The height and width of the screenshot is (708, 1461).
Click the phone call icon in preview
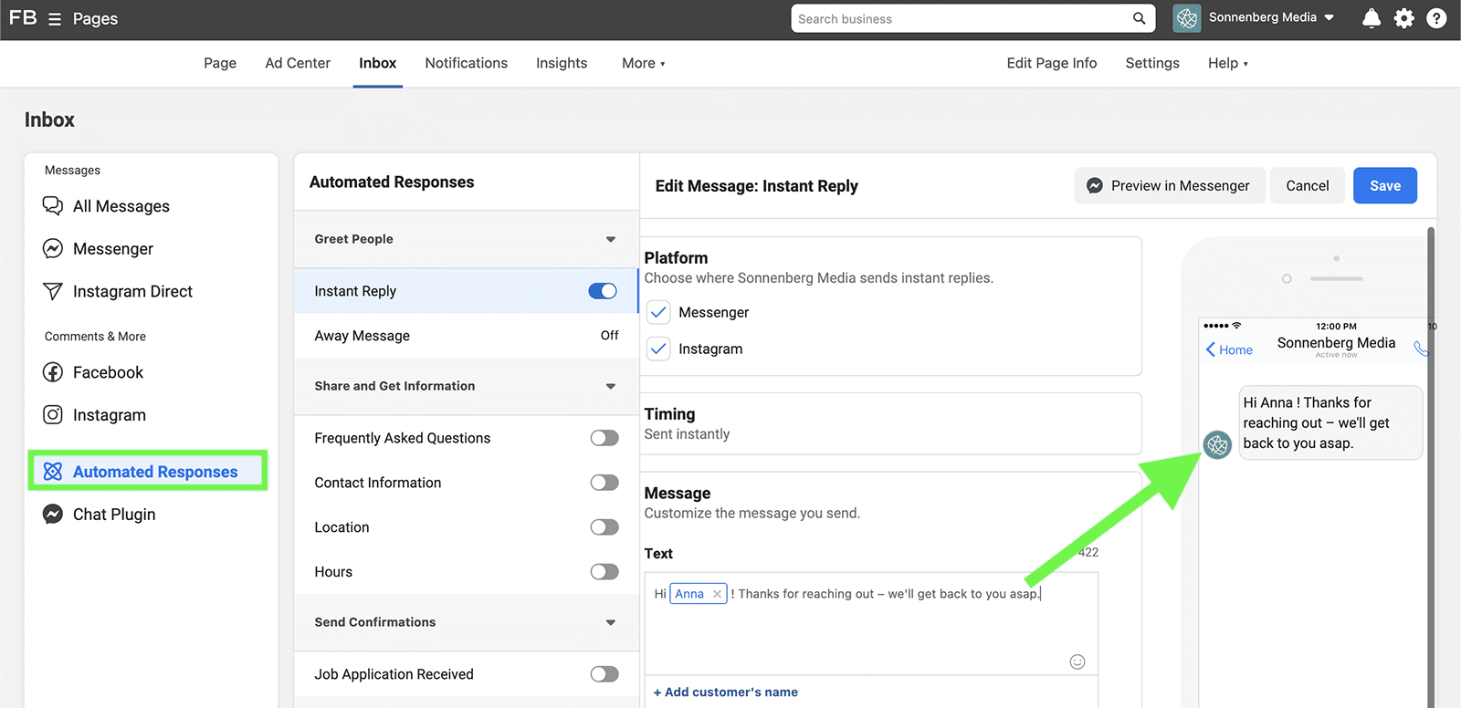coord(1420,349)
